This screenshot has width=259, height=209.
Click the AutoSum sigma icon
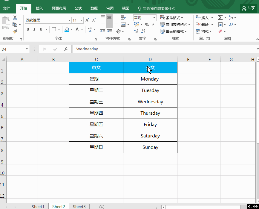(220, 18)
